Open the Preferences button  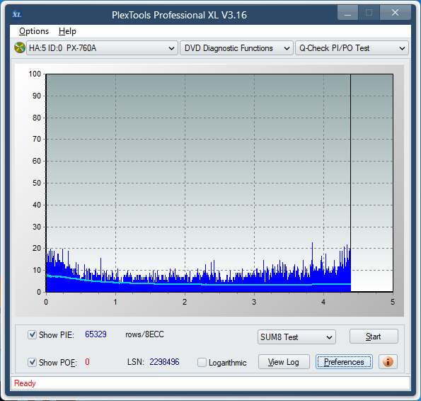344,362
